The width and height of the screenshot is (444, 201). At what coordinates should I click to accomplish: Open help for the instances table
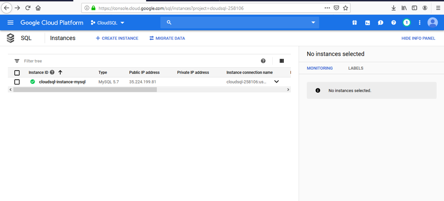263,61
